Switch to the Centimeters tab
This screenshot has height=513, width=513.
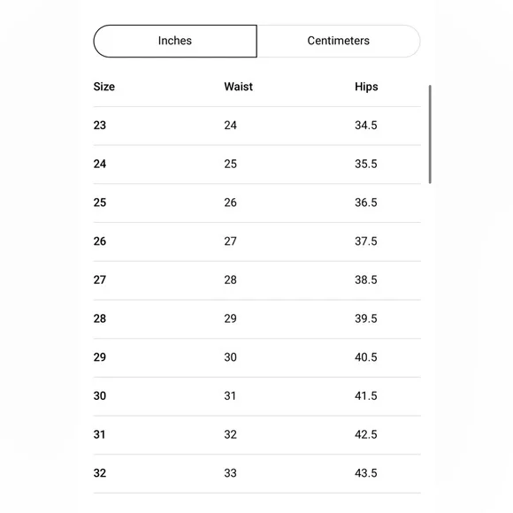[339, 41]
